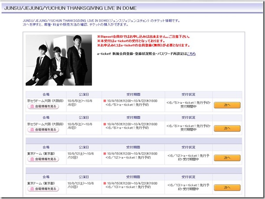Click the intro line ending チケット情報です
Screen dimensions: 265x199
[101, 21]
